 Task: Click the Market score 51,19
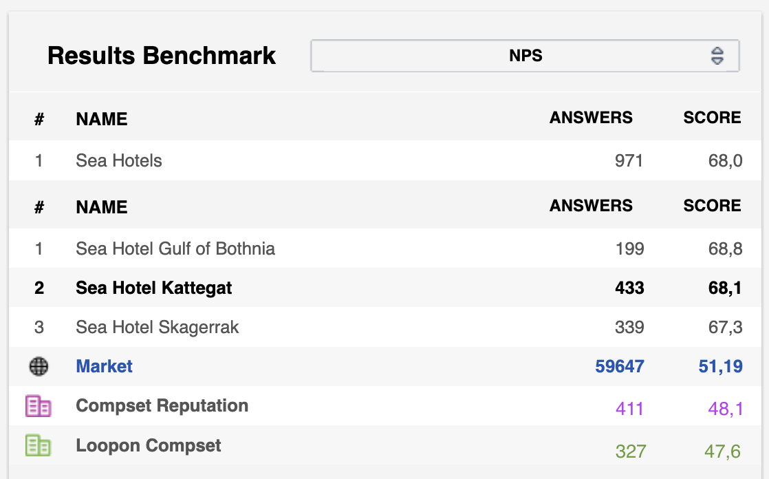point(720,366)
